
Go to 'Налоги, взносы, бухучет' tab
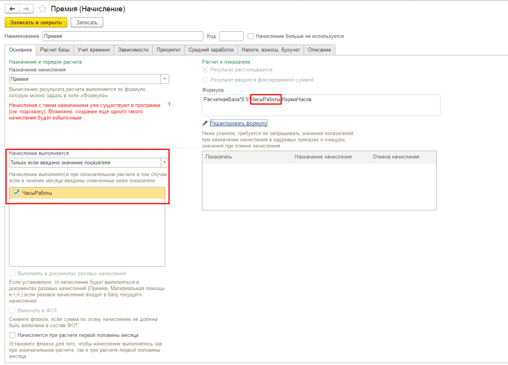(270, 50)
